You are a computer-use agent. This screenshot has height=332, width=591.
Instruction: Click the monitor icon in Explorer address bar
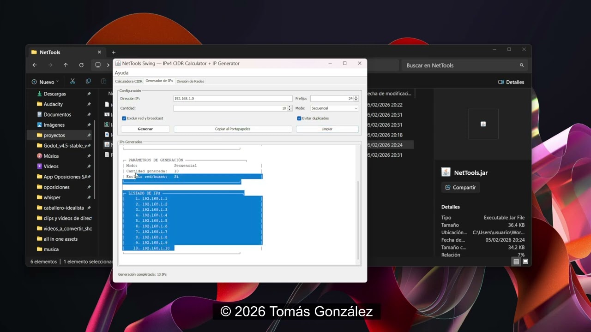98,65
